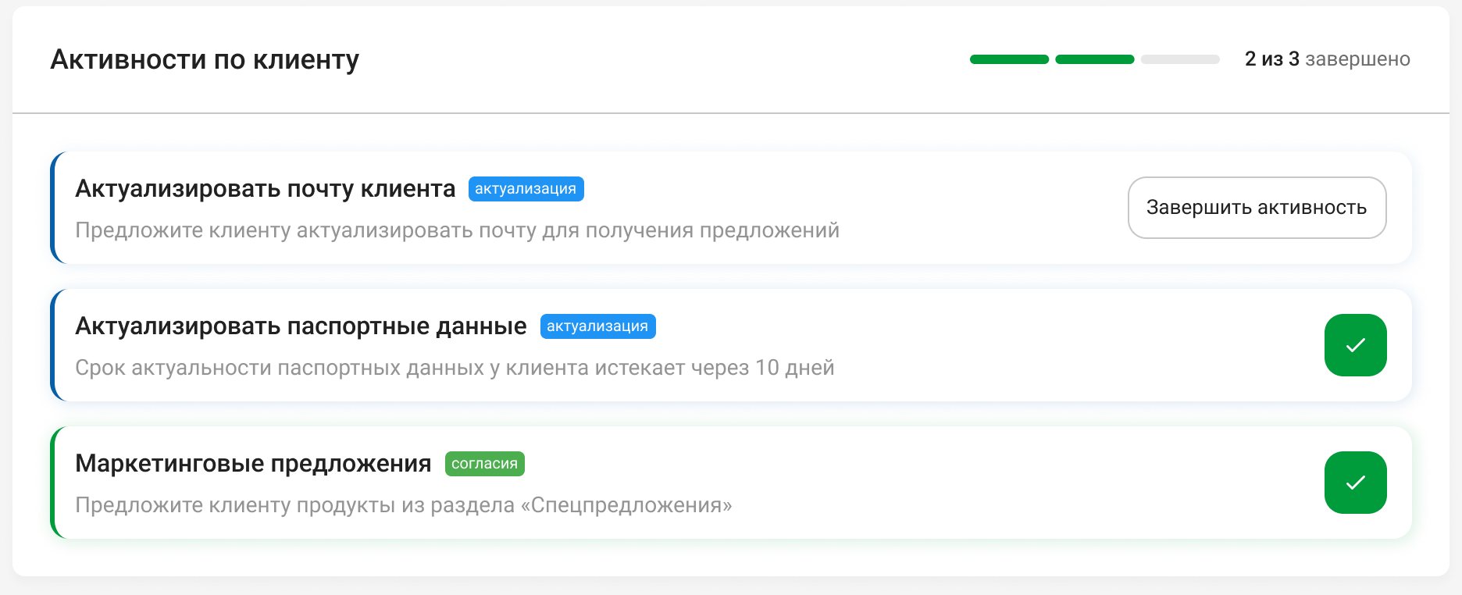
Task: Click the «Завершить активность» button
Action: 1257,208
